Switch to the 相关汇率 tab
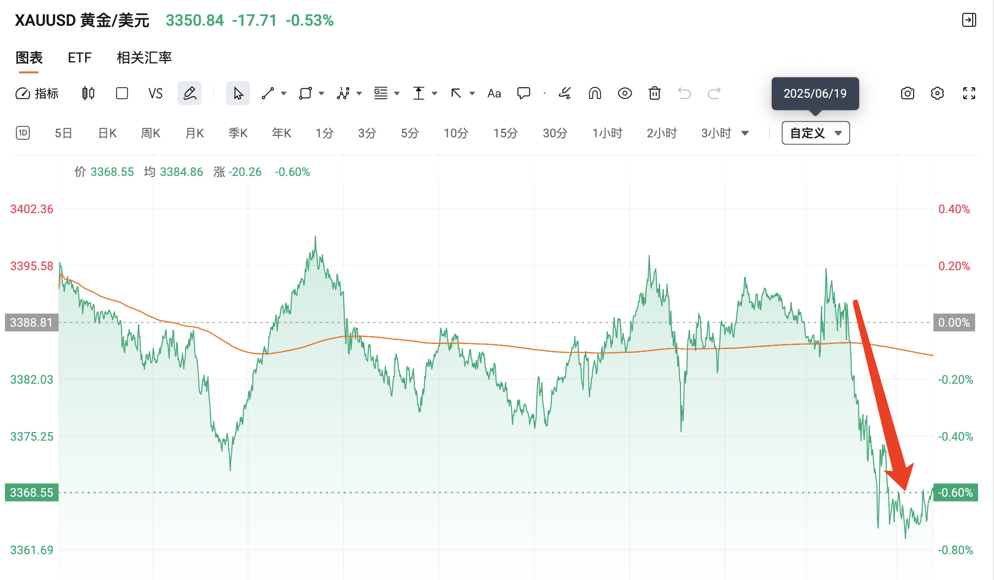 pos(144,58)
